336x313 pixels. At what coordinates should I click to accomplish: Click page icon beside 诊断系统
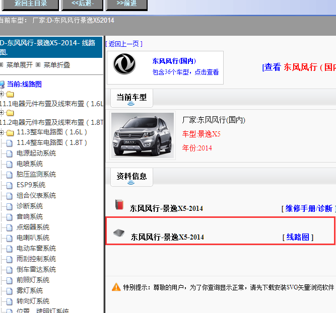point(10,206)
